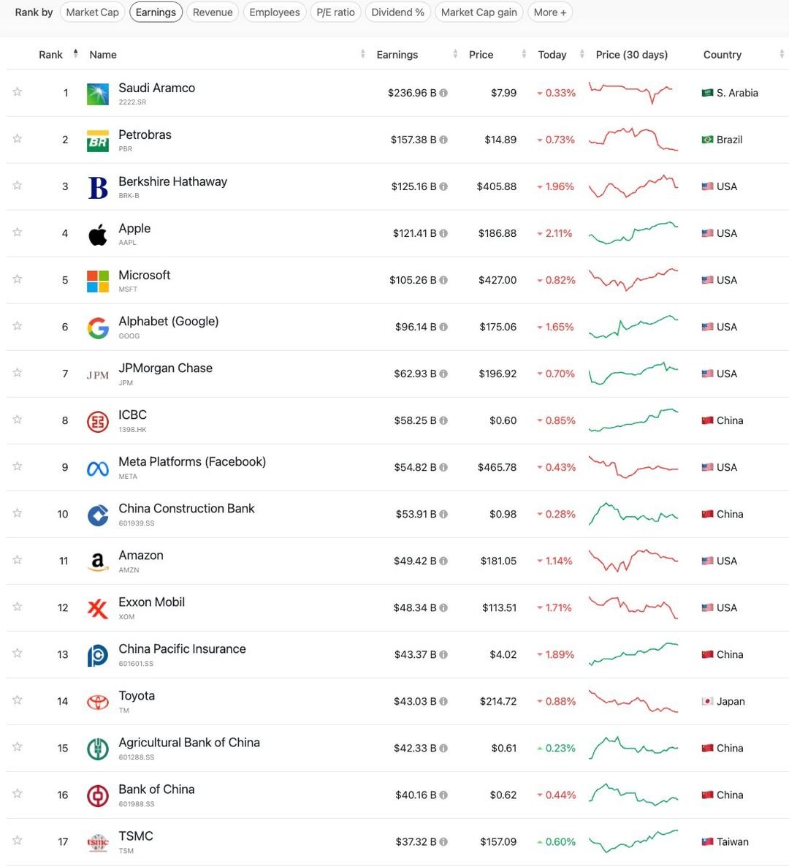Rank by Dividend %
789x867 pixels.
click(398, 12)
